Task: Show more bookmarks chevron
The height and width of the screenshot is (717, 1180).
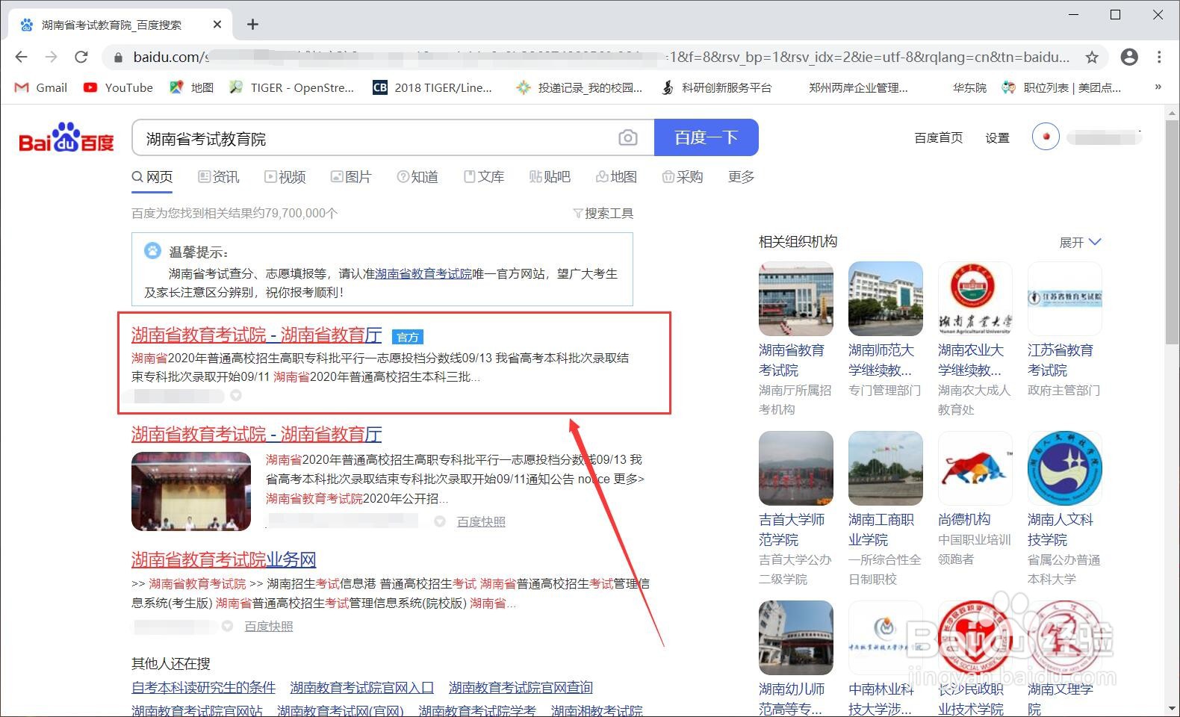Action: (x=1158, y=87)
